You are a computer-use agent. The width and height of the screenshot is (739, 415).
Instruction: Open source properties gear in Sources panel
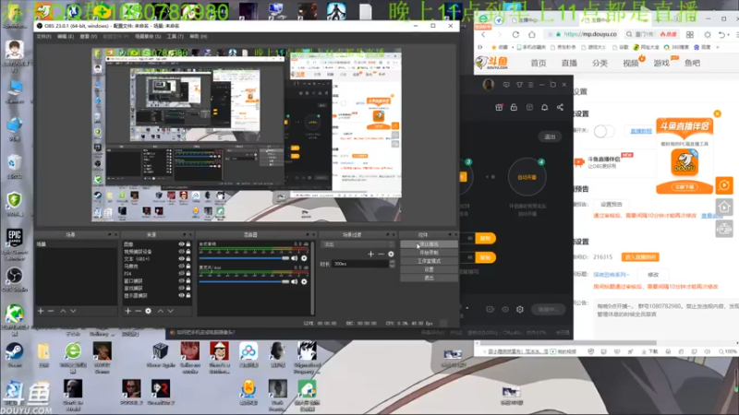[148, 311]
